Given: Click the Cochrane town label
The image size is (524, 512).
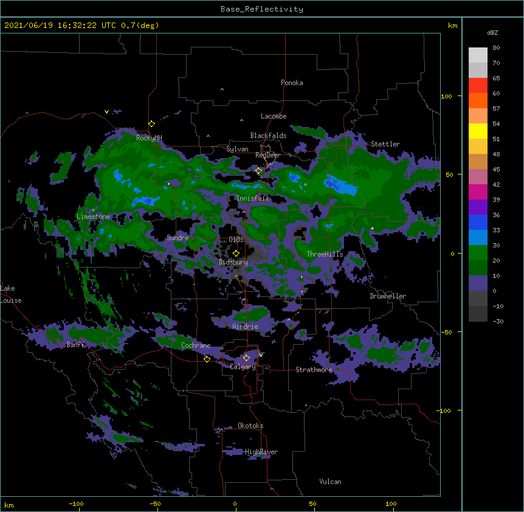Looking at the screenshot, I should coord(196,345).
